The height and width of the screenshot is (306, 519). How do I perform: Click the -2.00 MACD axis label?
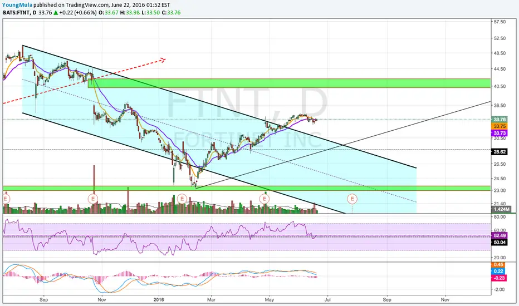pos(500,289)
